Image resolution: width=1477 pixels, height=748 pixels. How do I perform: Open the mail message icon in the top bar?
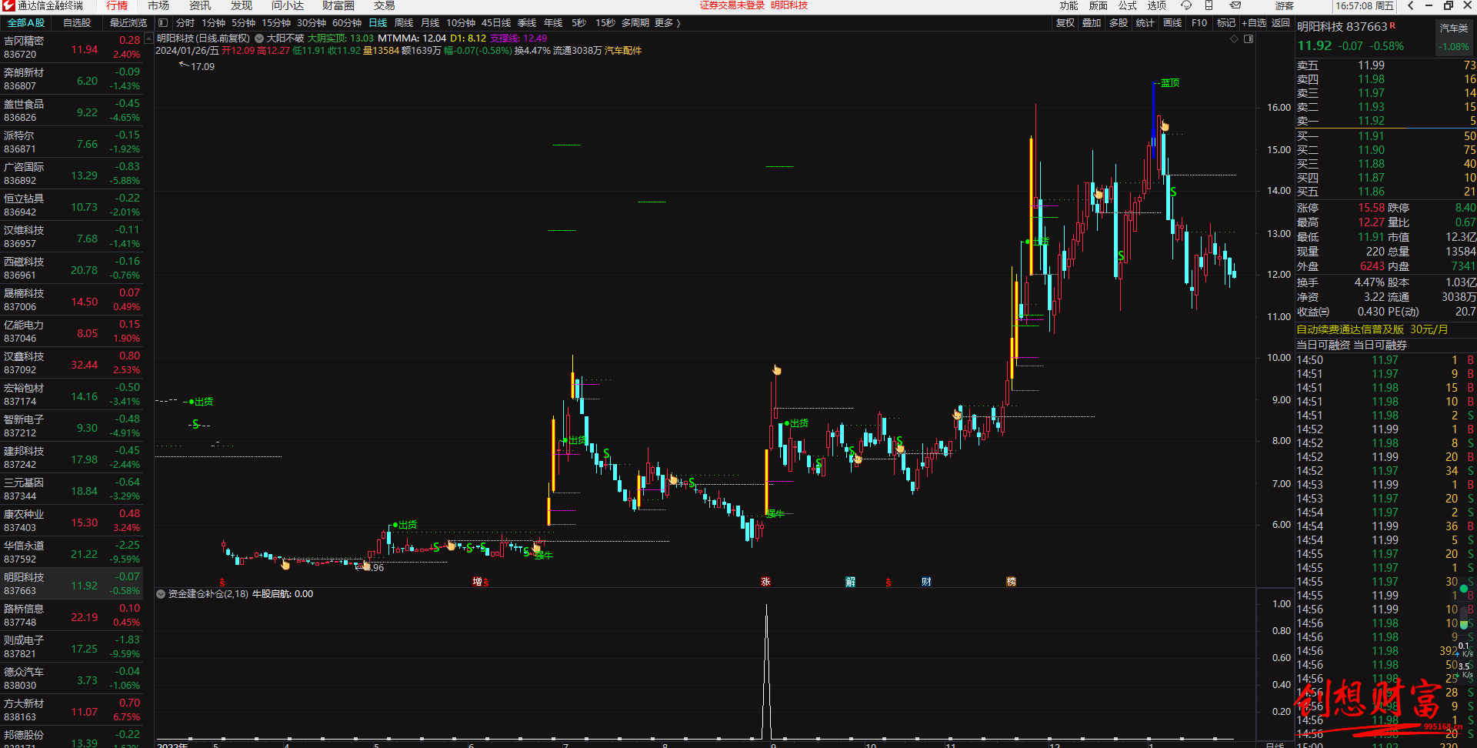pos(1235,5)
